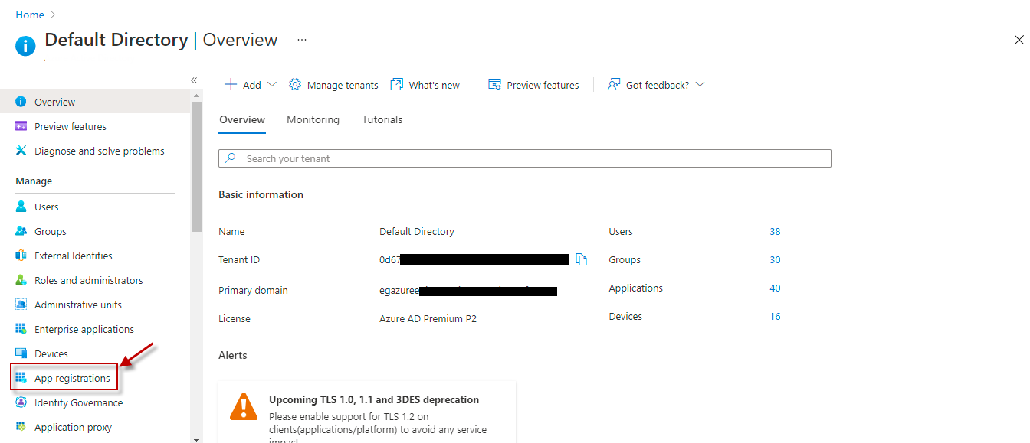
Task: Click the Groups count 30 link
Action: pyautogui.click(x=775, y=259)
